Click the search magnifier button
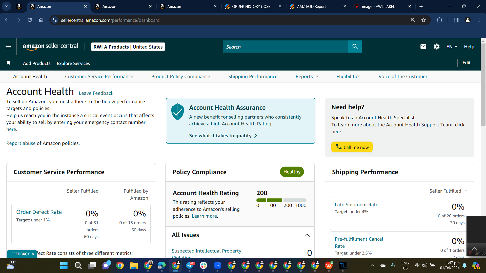Screen dimensions: 486x273 (355, 47)
